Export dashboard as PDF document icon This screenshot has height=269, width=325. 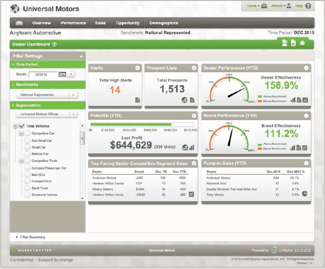284,43
